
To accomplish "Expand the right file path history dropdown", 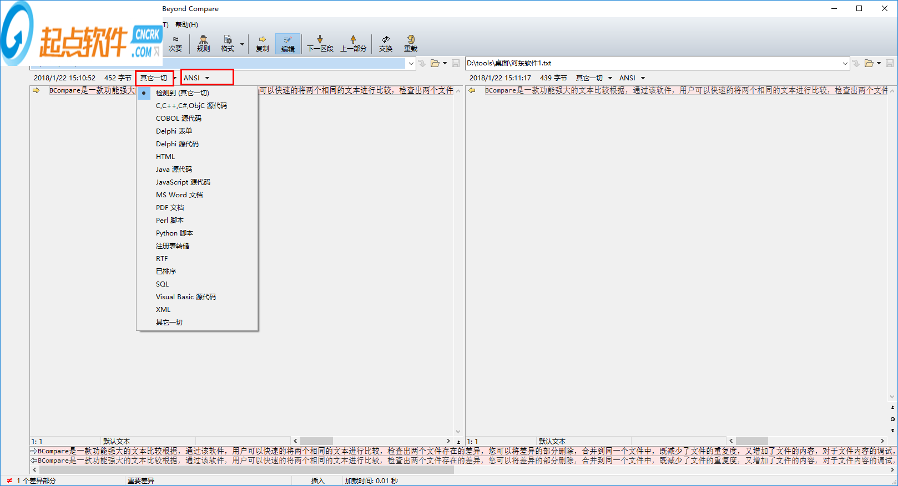I will pyautogui.click(x=845, y=63).
